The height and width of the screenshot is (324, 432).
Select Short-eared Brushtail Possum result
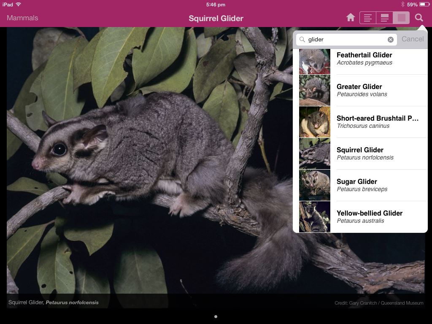(x=378, y=122)
